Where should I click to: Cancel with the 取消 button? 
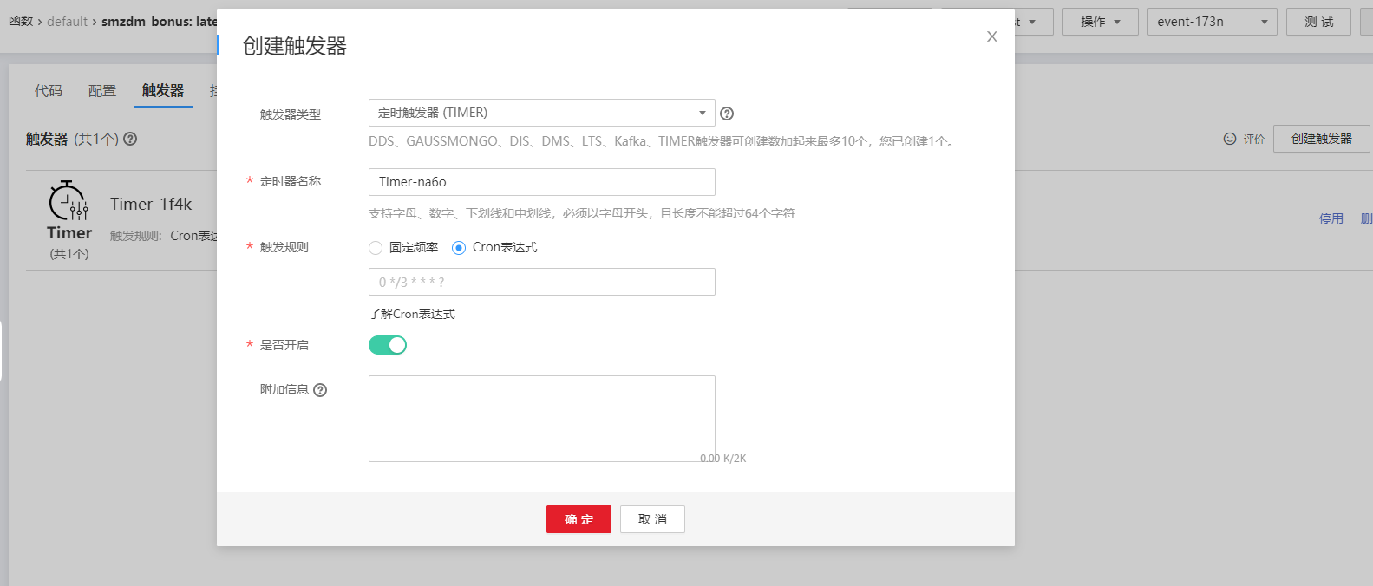(652, 519)
